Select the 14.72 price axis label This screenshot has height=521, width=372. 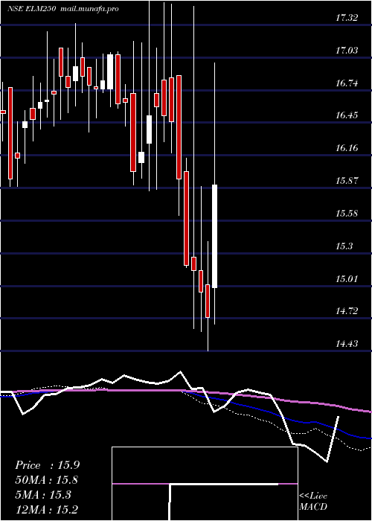(x=347, y=311)
